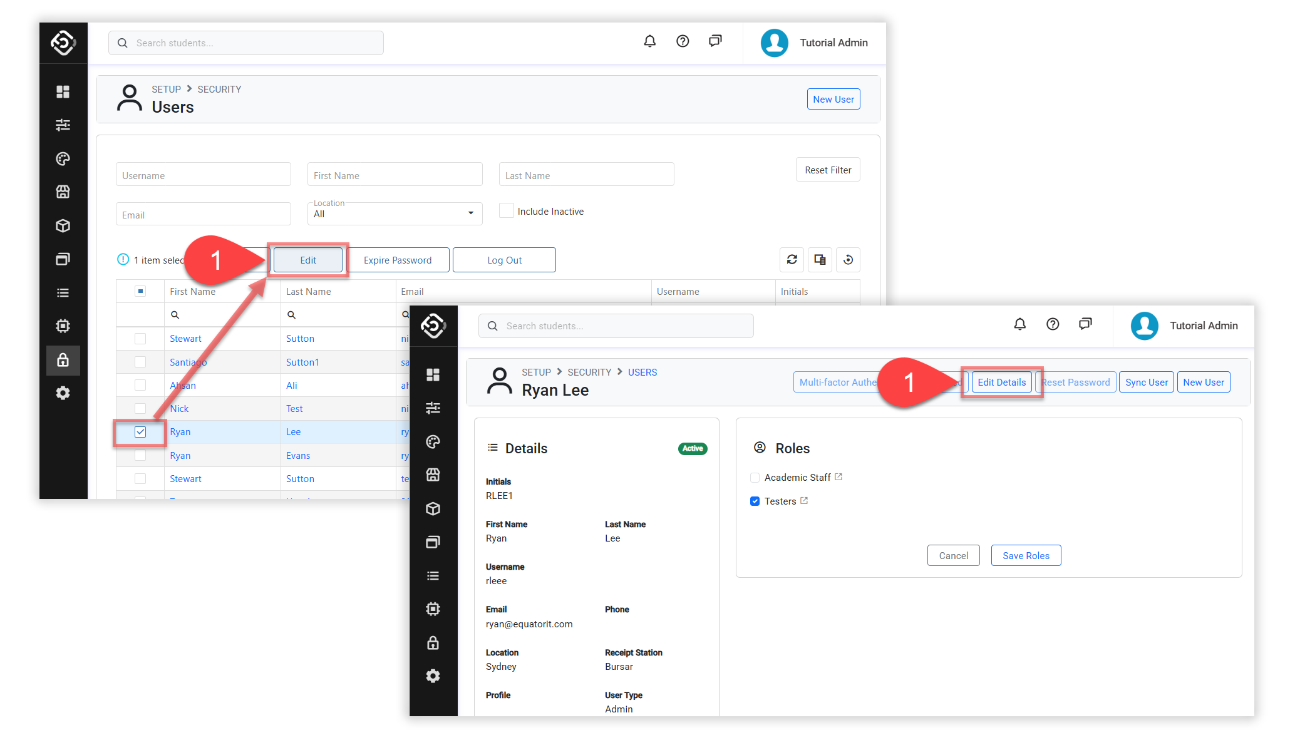Click the notifications bell in front window

click(1019, 324)
